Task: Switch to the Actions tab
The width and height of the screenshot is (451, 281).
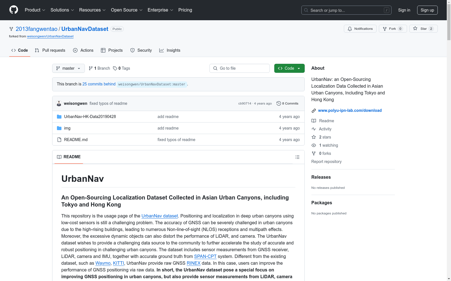Action: tap(83, 50)
